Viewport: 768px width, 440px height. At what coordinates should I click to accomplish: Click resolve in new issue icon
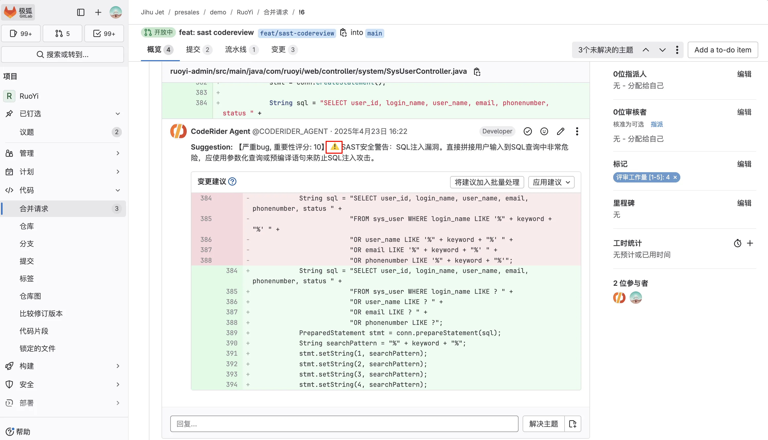pyautogui.click(x=573, y=424)
